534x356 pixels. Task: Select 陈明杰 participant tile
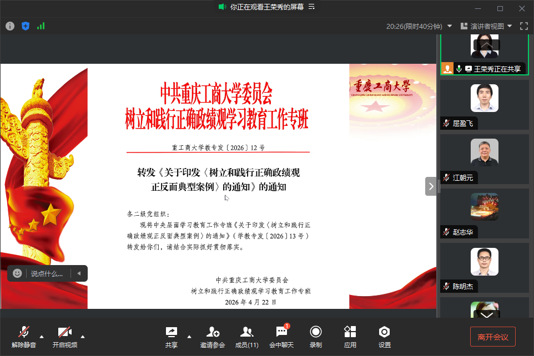(484, 268)
